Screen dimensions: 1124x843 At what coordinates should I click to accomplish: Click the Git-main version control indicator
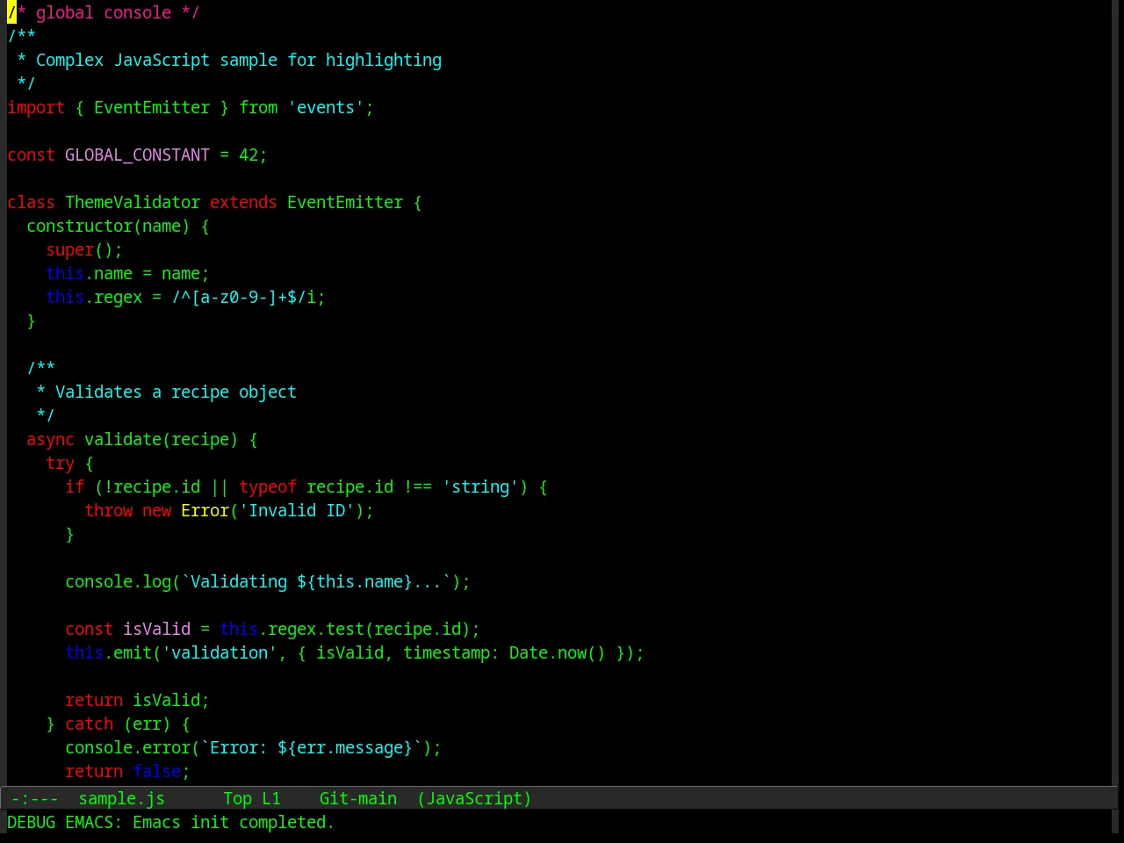pos(358,799)
